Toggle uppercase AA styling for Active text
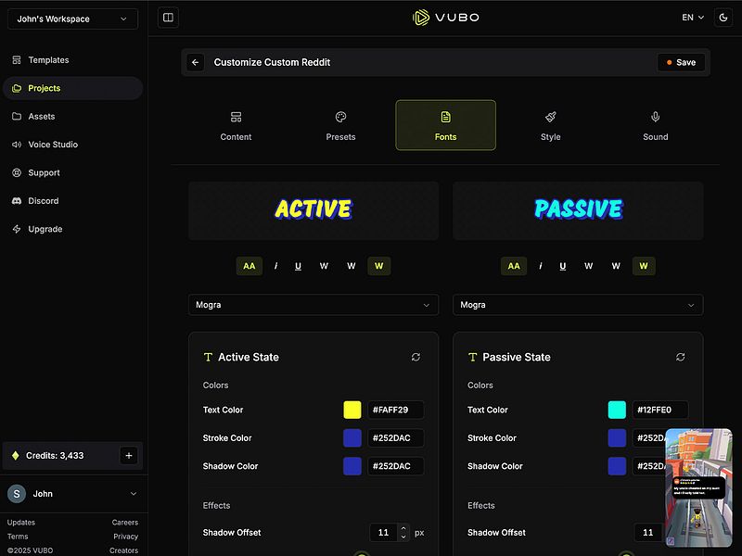 (x=249, y=266)
